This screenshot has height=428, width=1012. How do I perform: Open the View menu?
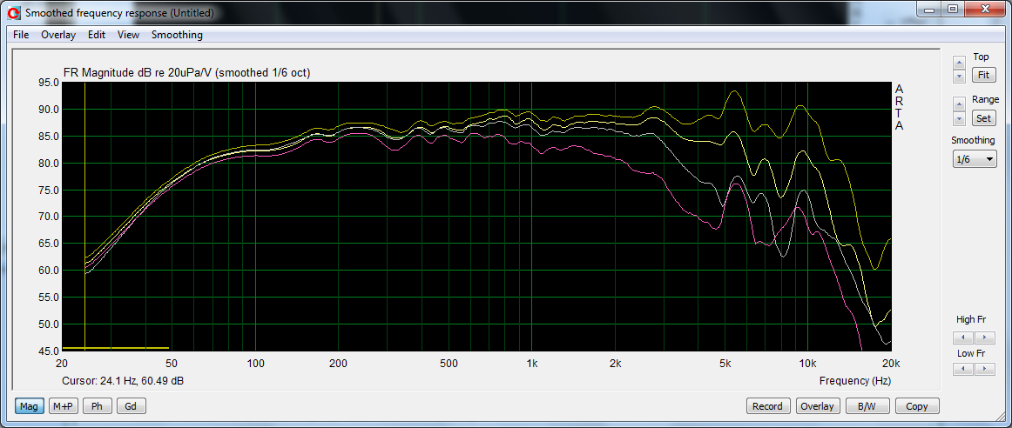point(128,35)
